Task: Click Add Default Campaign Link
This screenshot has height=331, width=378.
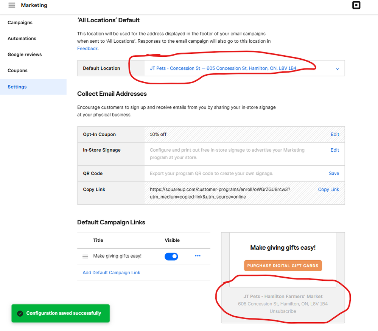Action: click(111, 273)
